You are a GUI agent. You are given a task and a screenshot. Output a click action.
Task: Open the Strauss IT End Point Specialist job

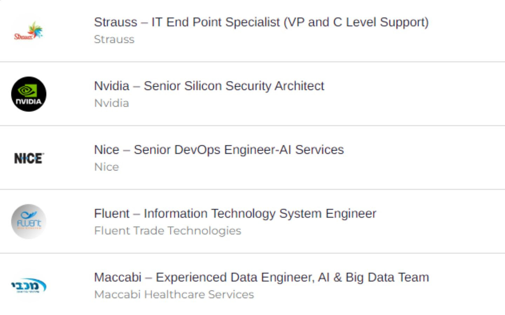pyautogui.click(x=261, y=22)
